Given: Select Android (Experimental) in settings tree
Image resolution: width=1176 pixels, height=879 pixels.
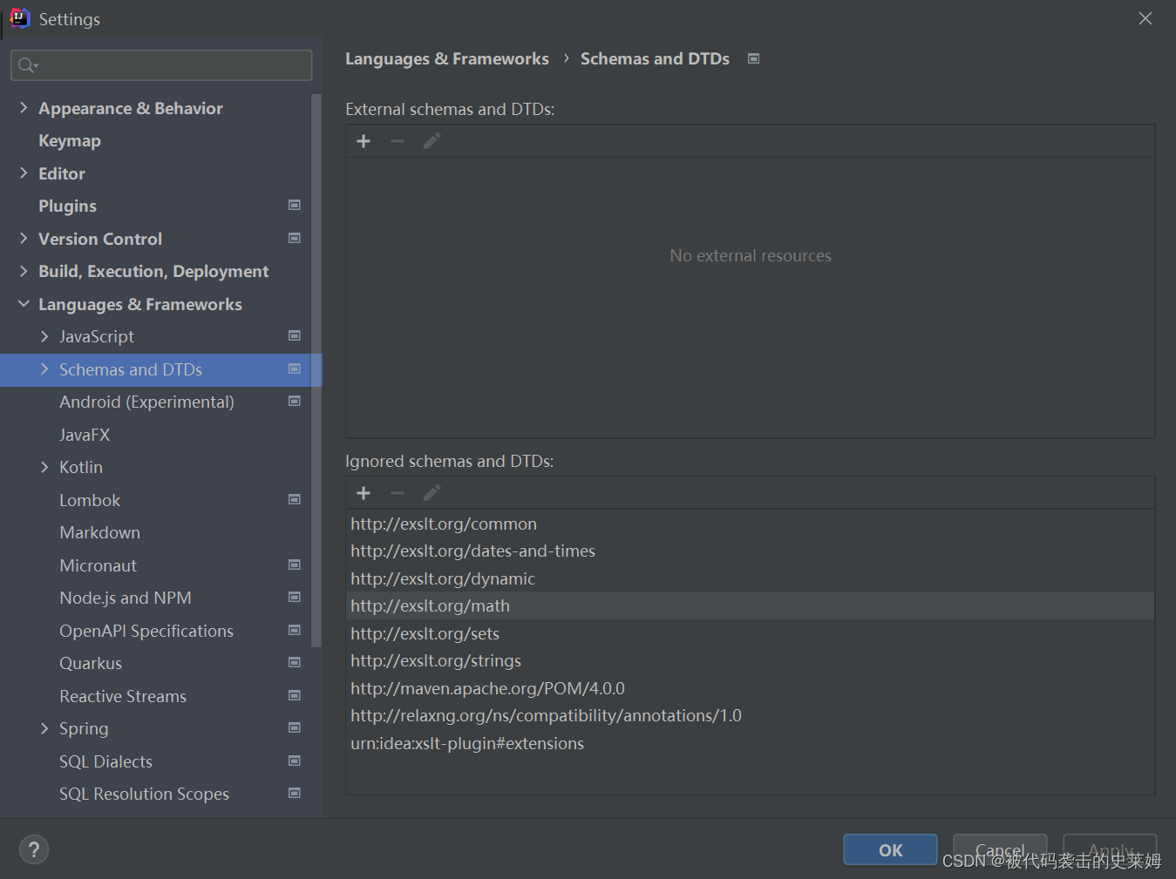Looking at the screenshot, I should click(146, 402).
